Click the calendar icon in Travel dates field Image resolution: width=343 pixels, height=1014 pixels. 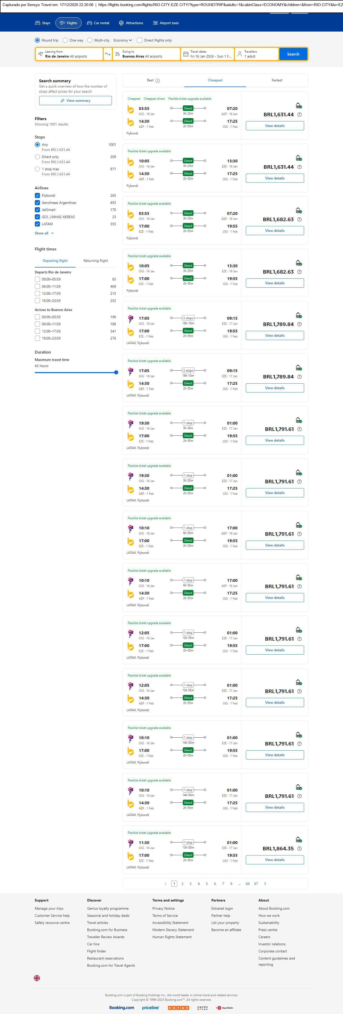click(x=186, y=54)
